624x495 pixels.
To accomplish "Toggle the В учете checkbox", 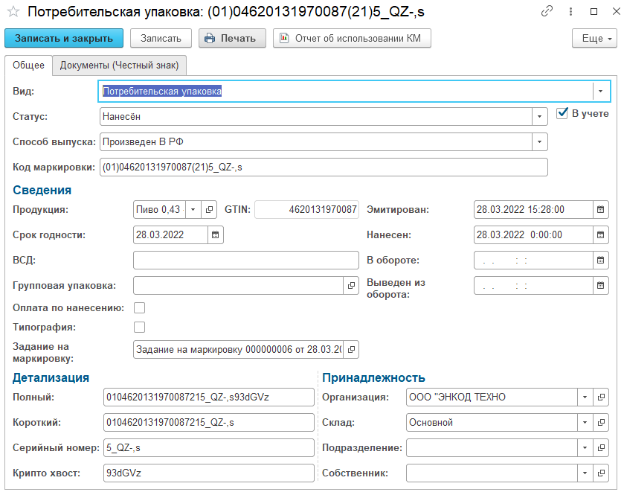I will coord(562,114).
